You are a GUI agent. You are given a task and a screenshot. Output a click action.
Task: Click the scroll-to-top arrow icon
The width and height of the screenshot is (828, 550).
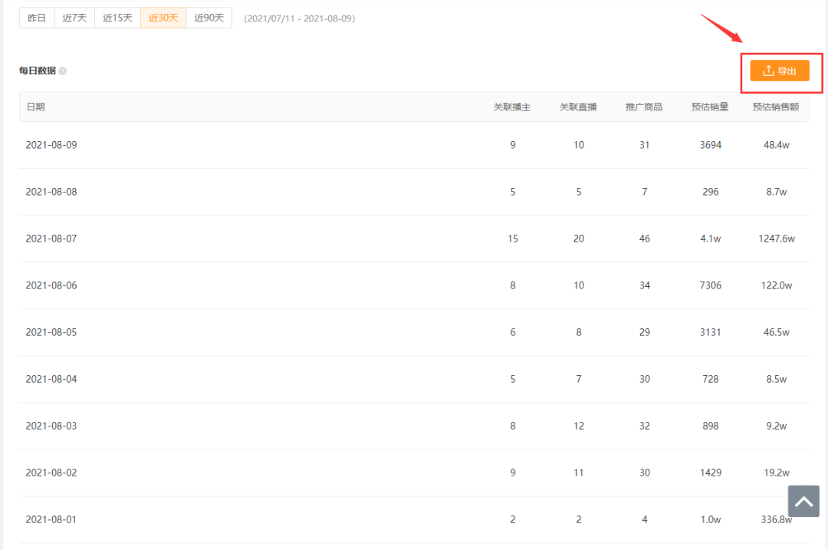(x=803, y=502)
